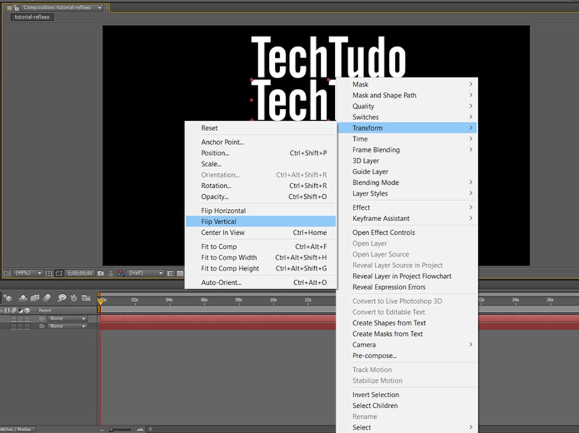Select Auto-Orient... option
Screen dimensions: 579x433
[x=261, y=283]
